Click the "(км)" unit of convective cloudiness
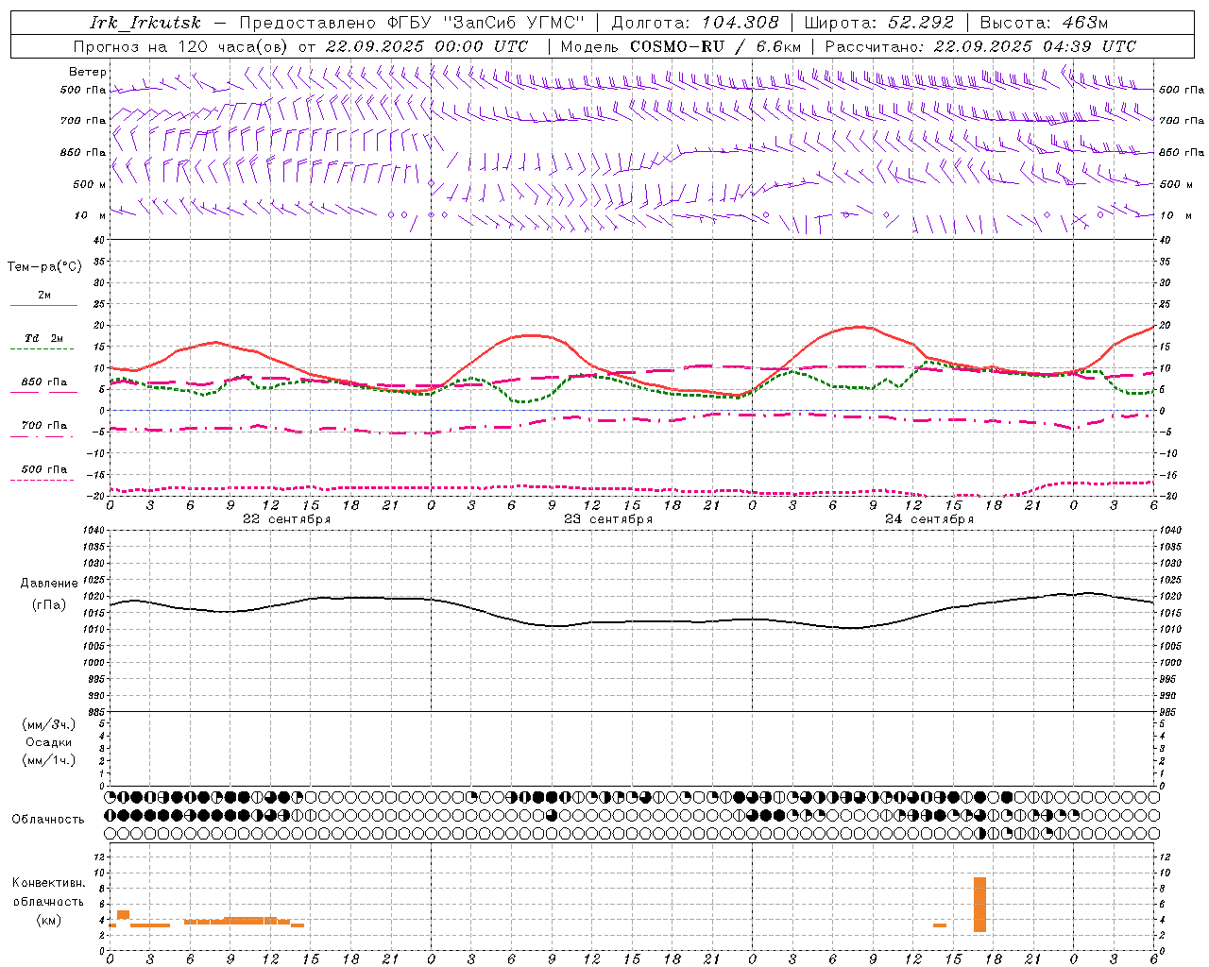The width and height of the screenshot is (1209, 967). pos(49,920)
